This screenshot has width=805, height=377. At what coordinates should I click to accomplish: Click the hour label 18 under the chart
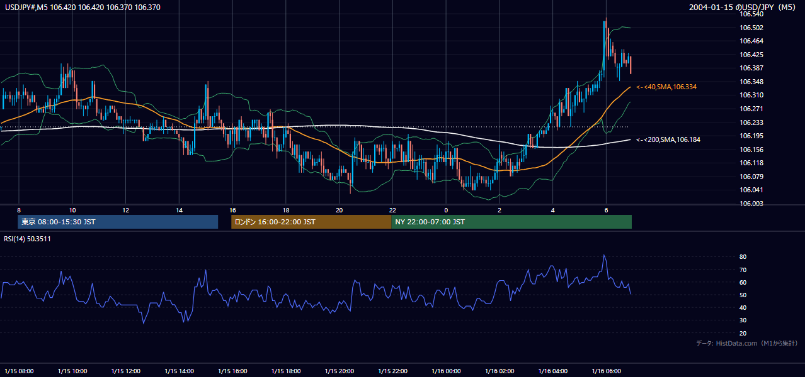click(286, 210)
